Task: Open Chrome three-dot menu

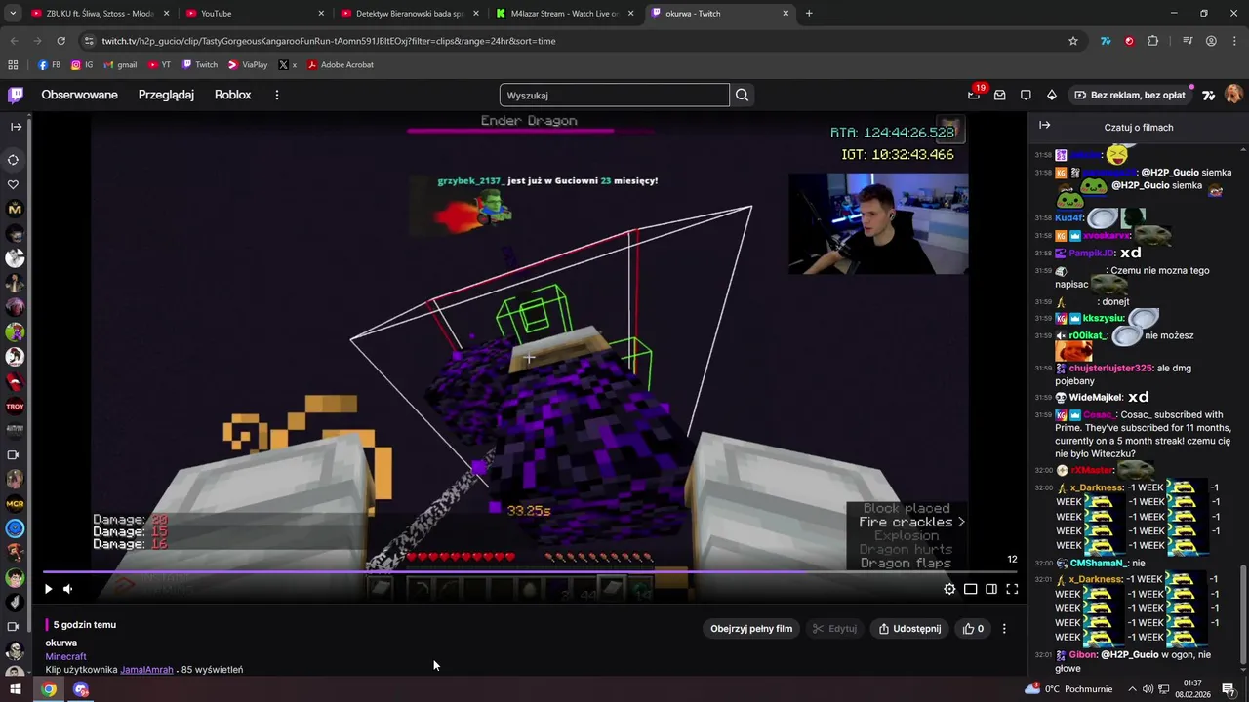Action: click(1234, 41)
